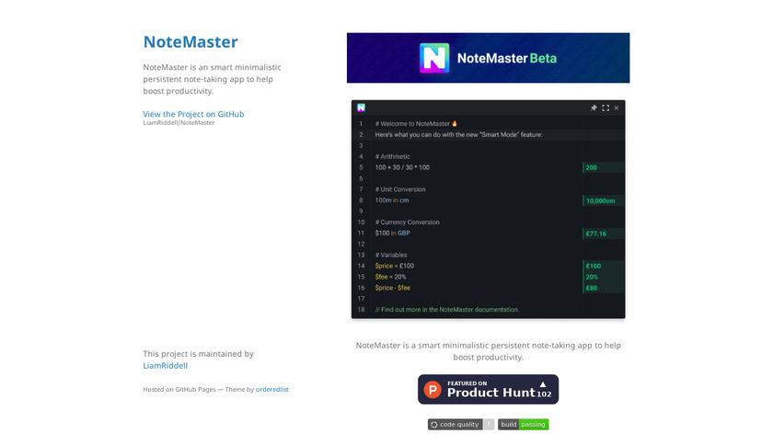Click the result value £77.16
Viewport: 773px width, 434px height.
(x=596, y=234)
